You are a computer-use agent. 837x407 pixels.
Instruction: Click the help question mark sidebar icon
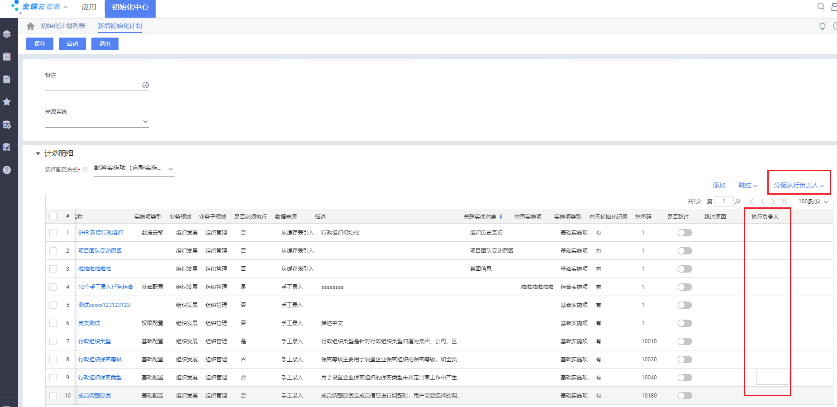click(x=7, y=170)
